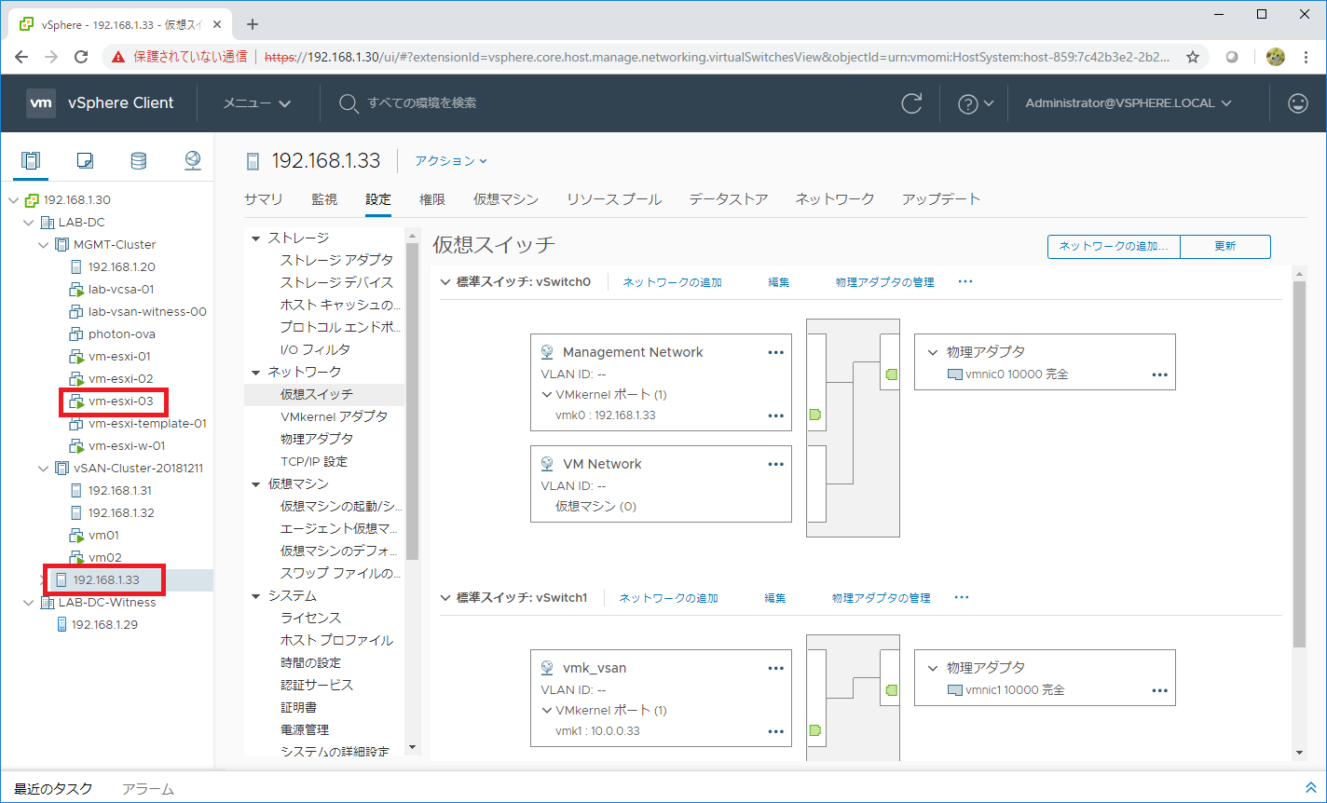Switch to the 権限 tab
This screenshot has width=1327, height=803.
tap(432, 199)
